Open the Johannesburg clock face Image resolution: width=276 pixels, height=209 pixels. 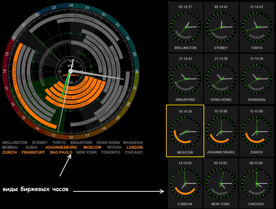click(x=221, y=132)
